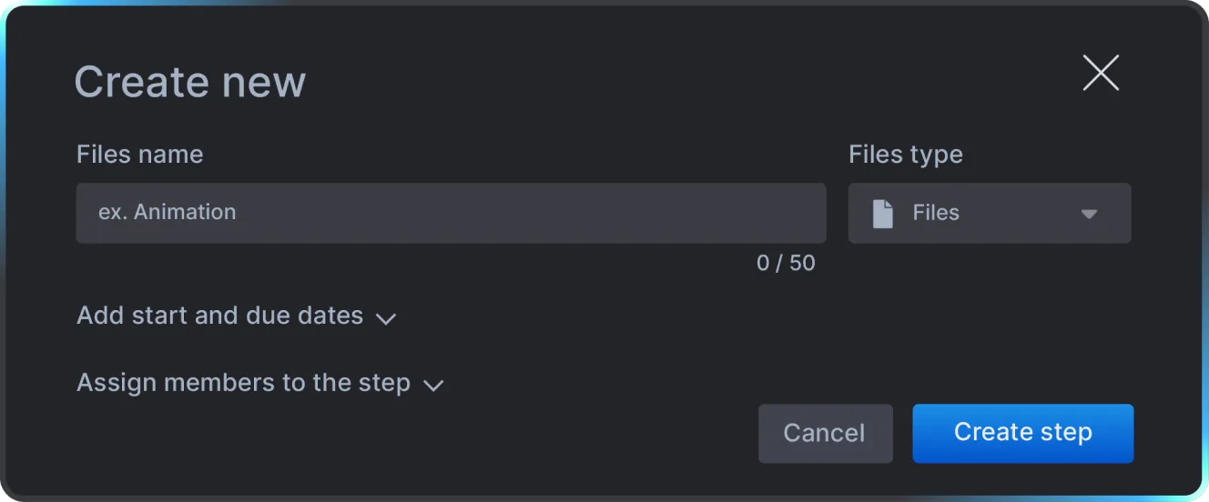Click the document icon in Files type
This screenshot has height=502, width=1209.
882,214
